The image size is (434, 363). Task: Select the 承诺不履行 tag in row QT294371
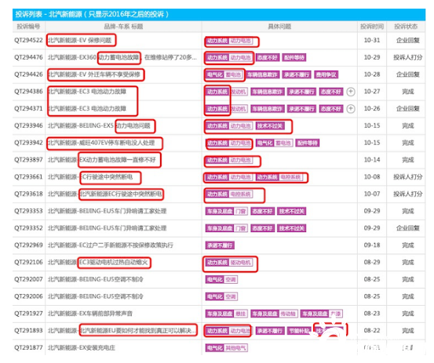point(301,109)
